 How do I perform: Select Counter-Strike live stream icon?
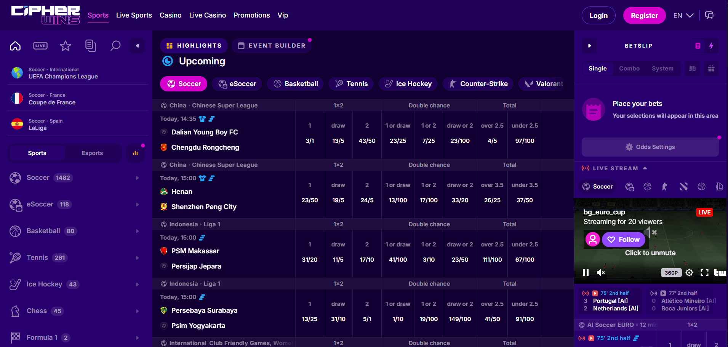click(665, 187)
